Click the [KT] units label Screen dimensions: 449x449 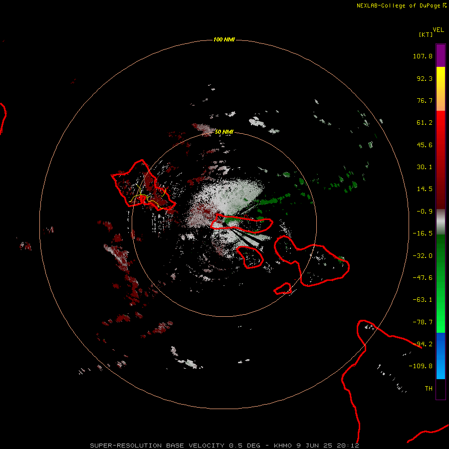pyautogui.click(x=426, y=34)
